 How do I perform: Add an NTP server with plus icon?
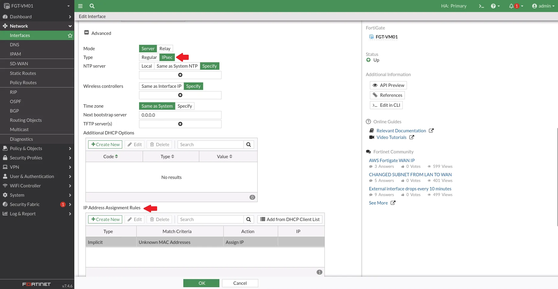180,75
